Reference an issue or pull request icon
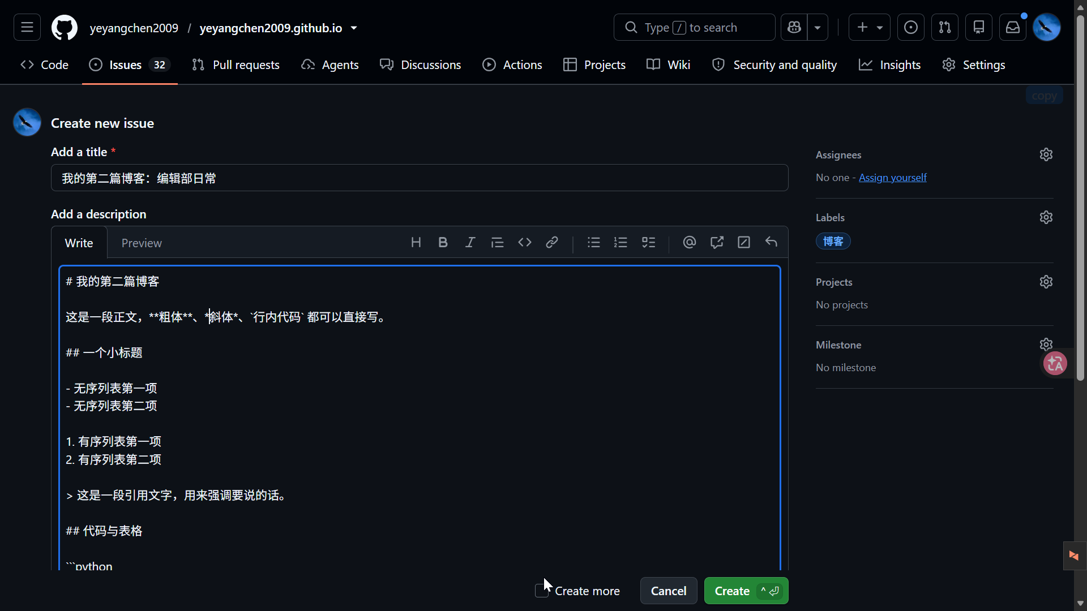The height and width of the screenshot is (611, 1087). click(x=717, y=243)
